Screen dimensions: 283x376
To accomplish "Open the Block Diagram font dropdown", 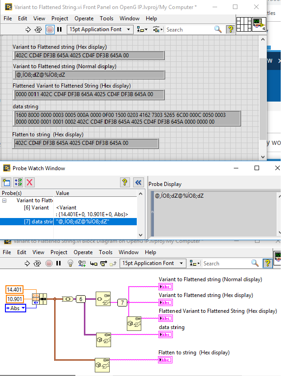I will point(153,263).
